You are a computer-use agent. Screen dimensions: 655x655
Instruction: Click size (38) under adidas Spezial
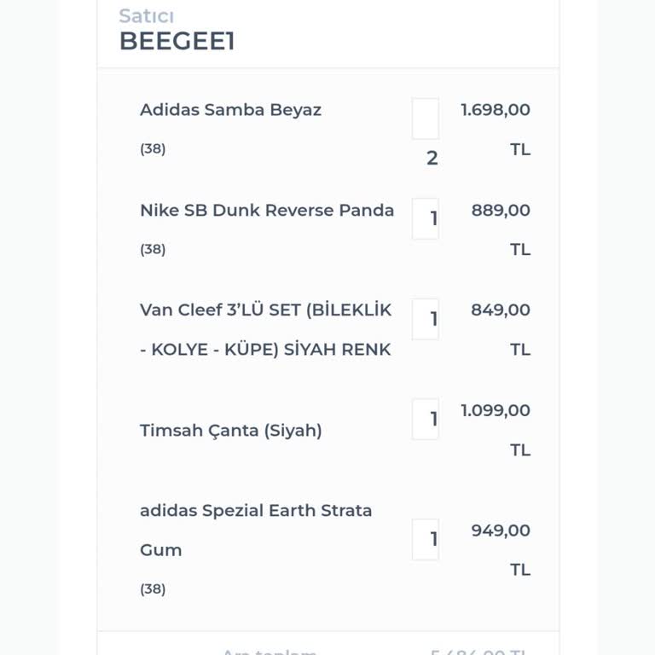(153, 588)
